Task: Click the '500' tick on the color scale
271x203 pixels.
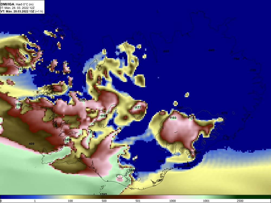Action: point(104,201)
